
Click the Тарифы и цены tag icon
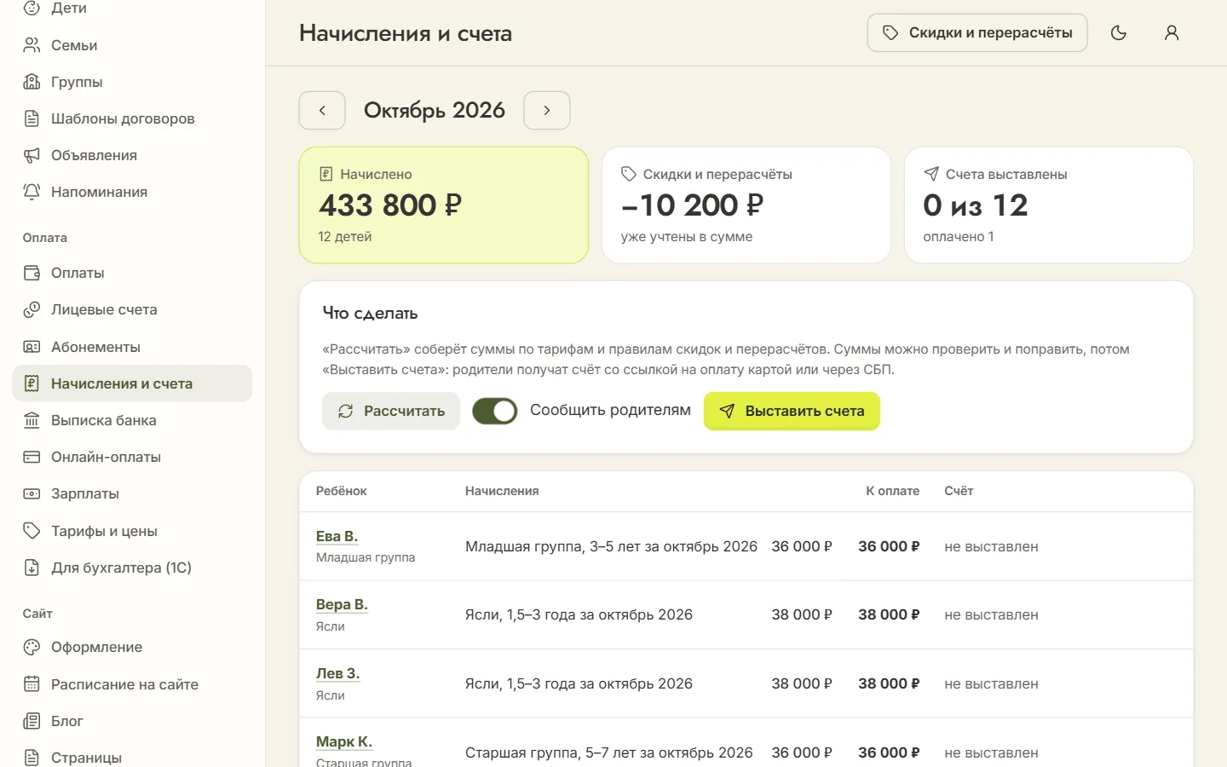point(32,531)
